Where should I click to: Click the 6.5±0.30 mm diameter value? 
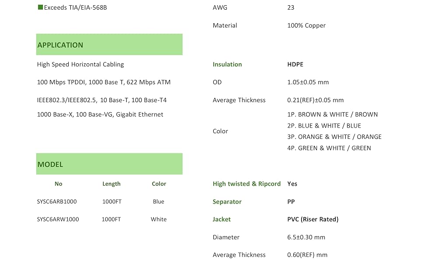coord(306,238)
